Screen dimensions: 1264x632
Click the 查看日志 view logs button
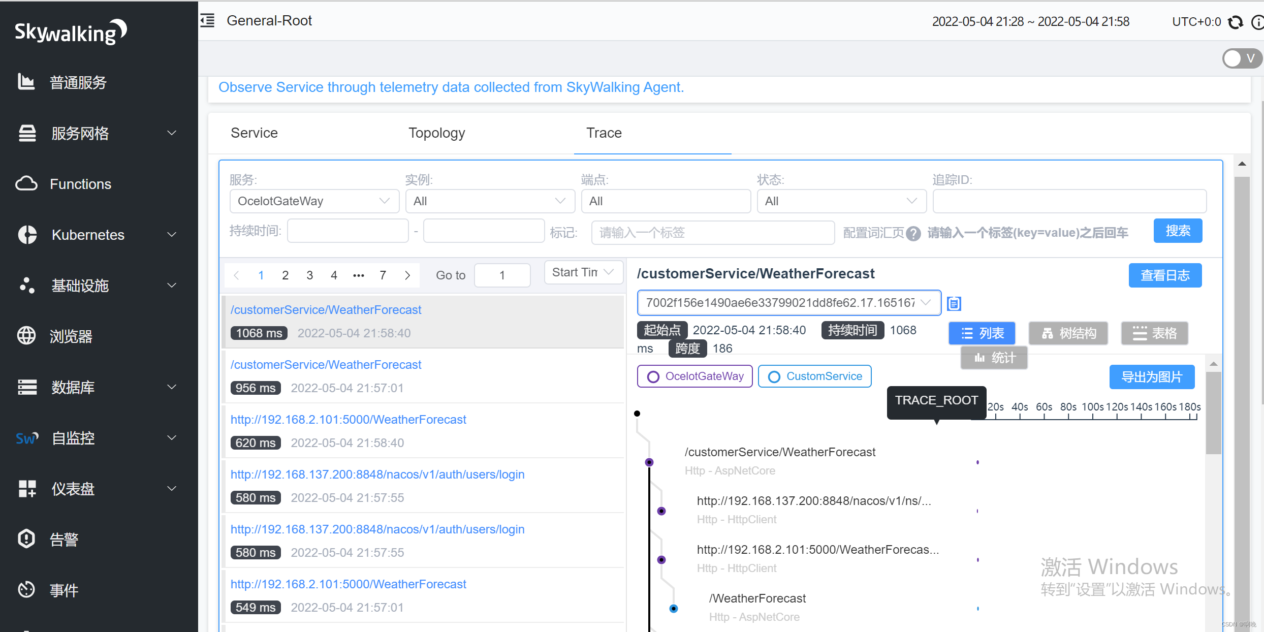[1165, 275]
